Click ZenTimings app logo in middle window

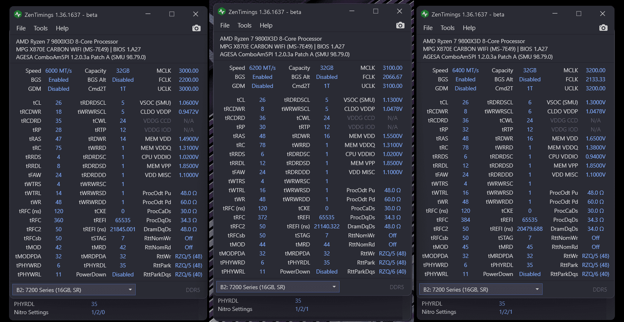[x=222, y=11]
